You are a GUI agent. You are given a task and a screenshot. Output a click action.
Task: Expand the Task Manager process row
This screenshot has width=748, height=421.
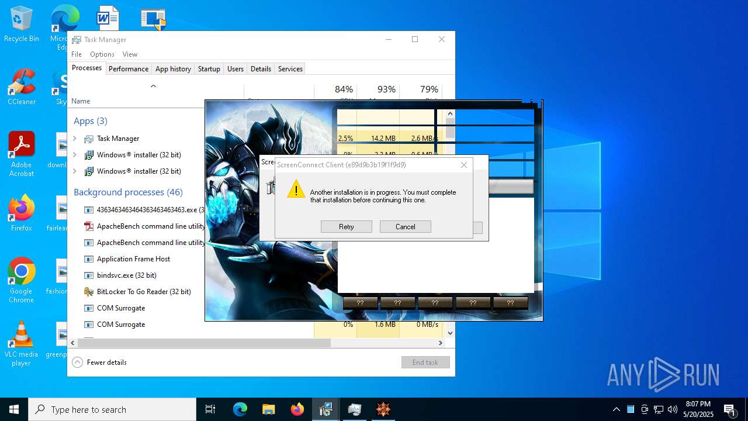point(74,139)
